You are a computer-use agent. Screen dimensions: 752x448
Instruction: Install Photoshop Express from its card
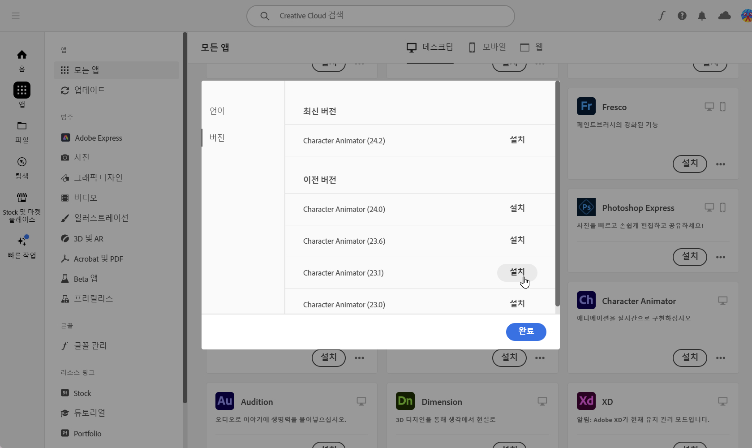(x=690, y=257)
